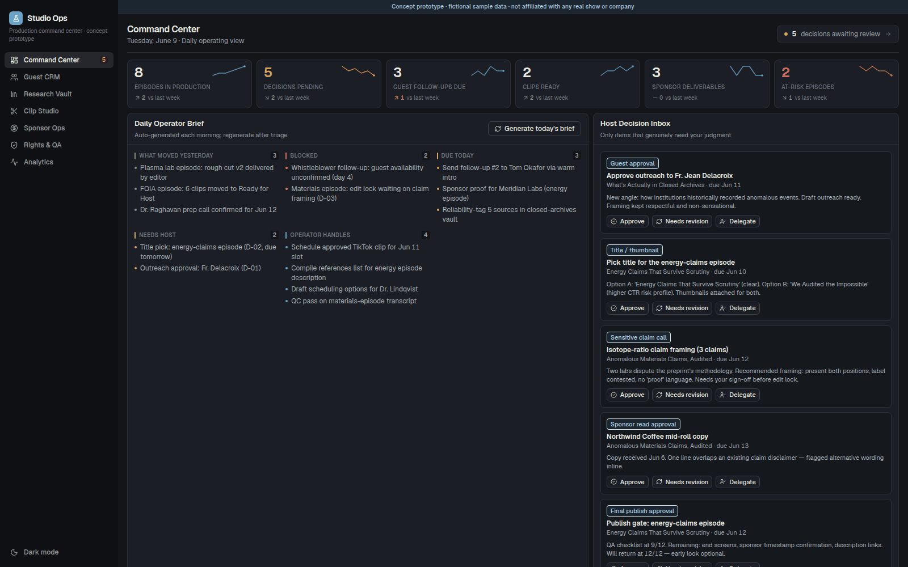Open Clip Studio section
The width and height of the screenshot is (908, 567).
[x=59, y=111]
